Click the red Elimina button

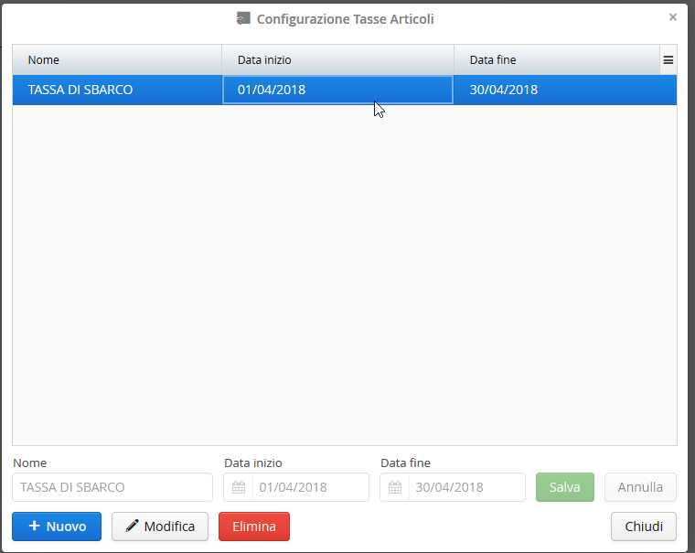pyautogui.click(x=254, y=526)
